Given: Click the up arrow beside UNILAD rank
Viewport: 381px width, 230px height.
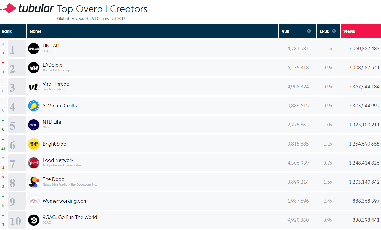Looking at the screenshot, I should click(x=3, y=44).
